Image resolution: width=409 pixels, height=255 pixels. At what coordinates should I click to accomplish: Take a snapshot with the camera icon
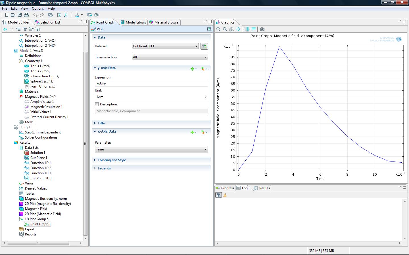tap(262, 29)
